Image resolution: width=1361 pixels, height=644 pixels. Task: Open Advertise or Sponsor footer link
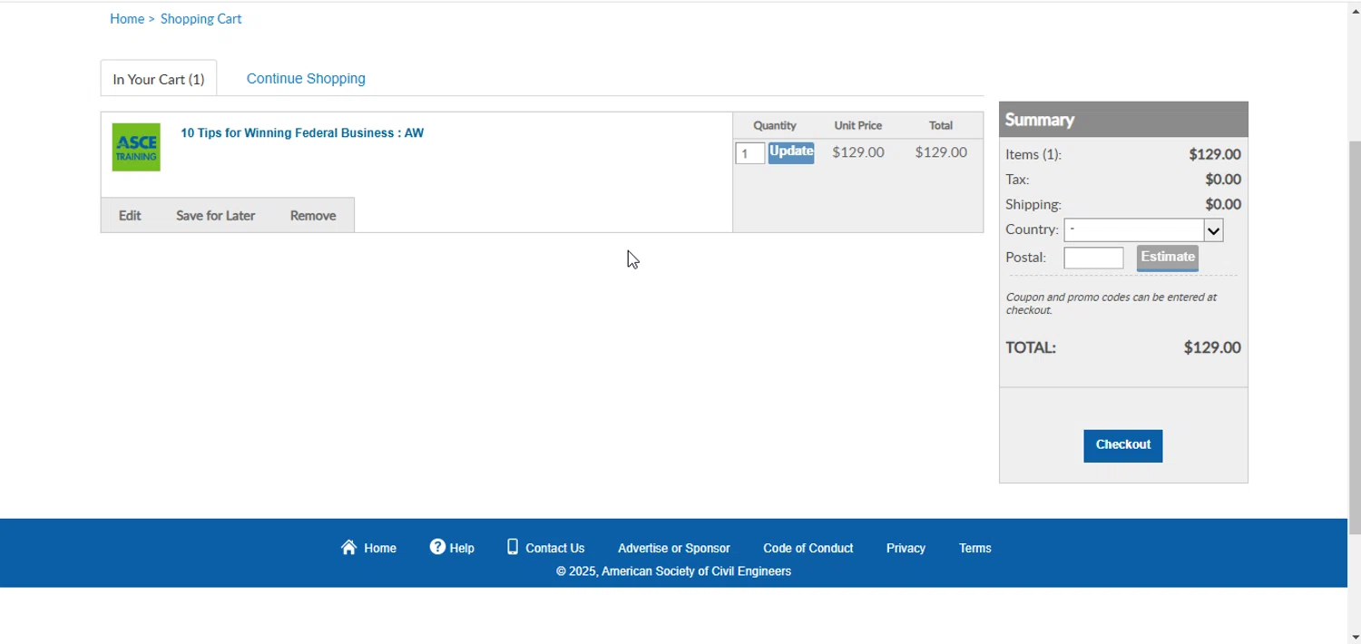674,549
